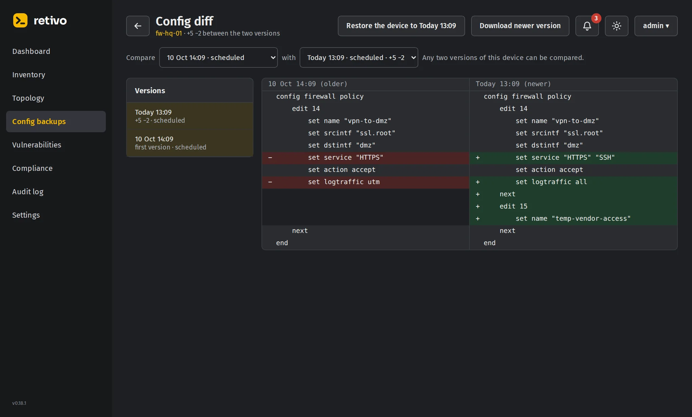This screenshot has height=417, width=692.
Task: Go back with the arrow button
Action: [x=138, y=26]
